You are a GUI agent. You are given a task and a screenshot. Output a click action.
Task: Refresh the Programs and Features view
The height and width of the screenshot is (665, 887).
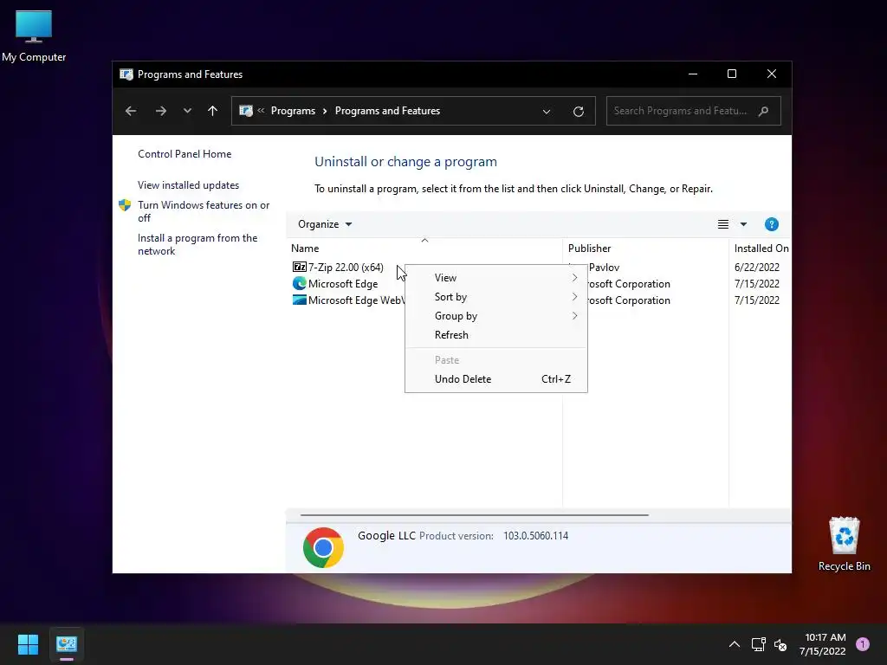pos(578,112)
